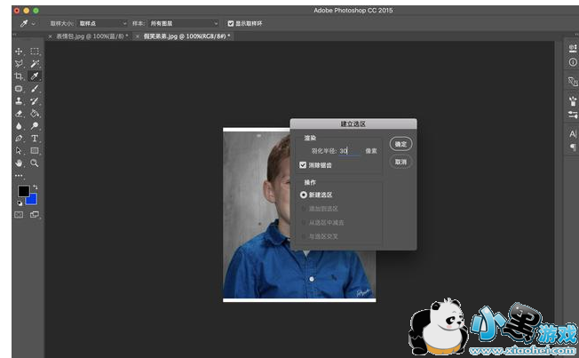
Task: Select the Zoom magnifier tool
Action: 35,163
